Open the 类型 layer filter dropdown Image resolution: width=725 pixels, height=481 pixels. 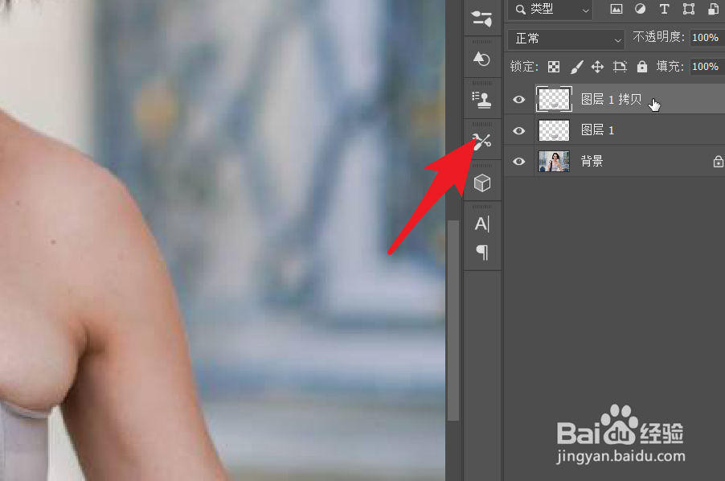click(551, 10)
